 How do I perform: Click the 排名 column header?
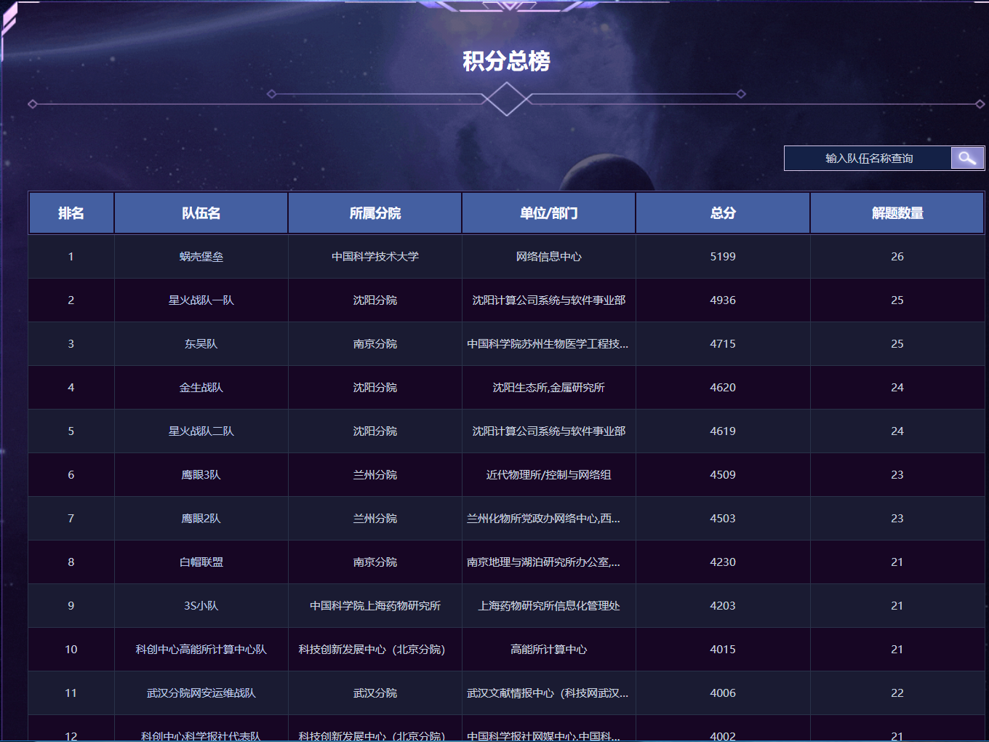(71, 213)
